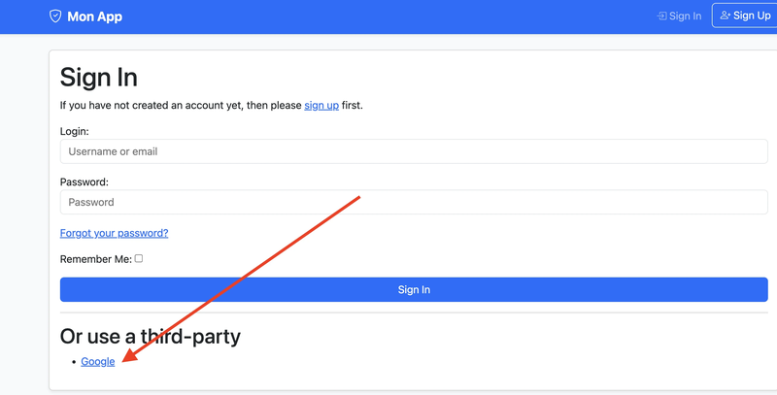Viewport: 777px width, 395px height.
Task: Click the large "Sign In" page heading
Action: (x=99, y=78)
